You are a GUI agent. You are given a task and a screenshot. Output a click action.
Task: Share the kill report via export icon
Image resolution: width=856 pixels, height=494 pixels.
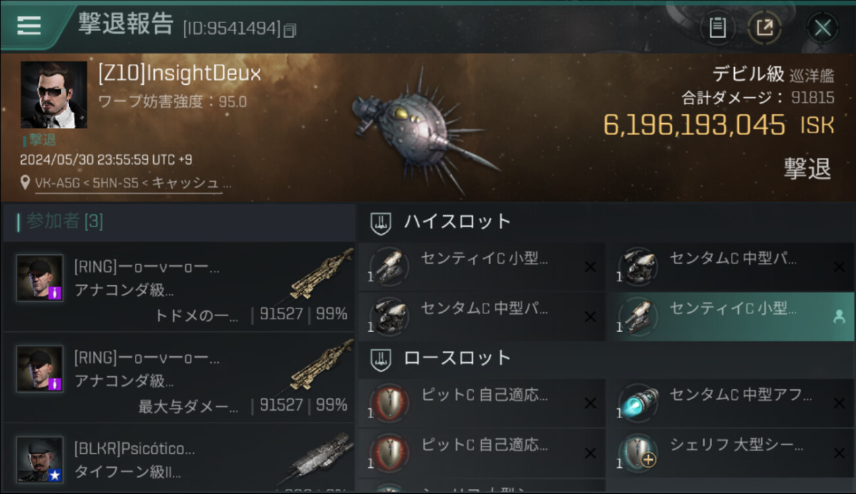(764, 28)
